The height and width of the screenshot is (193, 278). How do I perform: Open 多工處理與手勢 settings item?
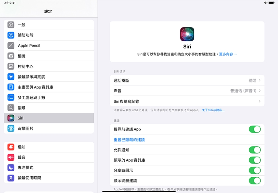tap(31, 97)
